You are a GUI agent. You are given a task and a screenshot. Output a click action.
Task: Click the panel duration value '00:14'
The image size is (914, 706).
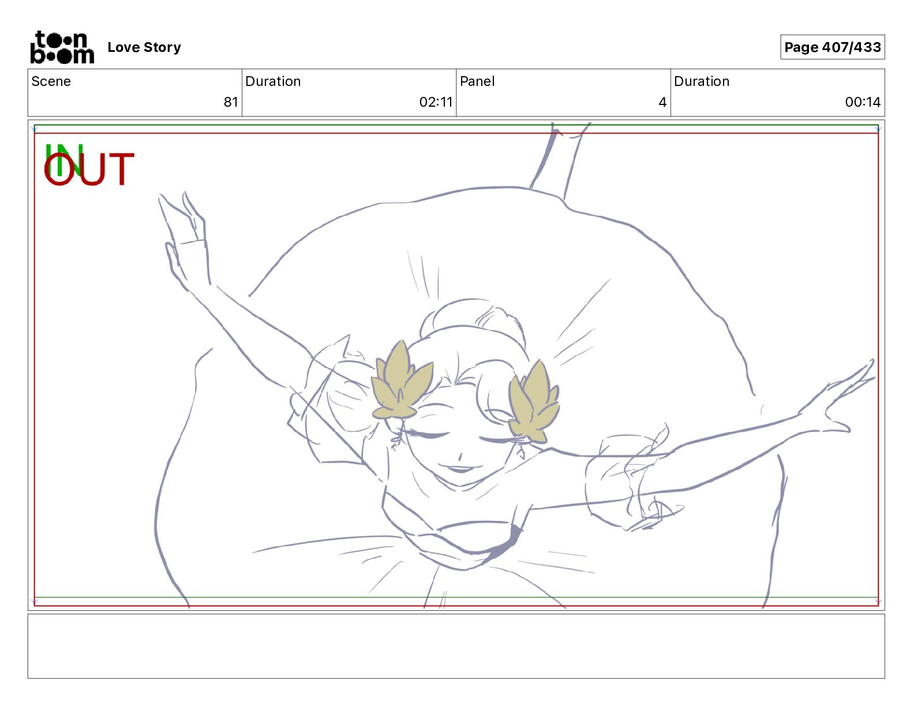pyautogui.click(x=863, y=102)
